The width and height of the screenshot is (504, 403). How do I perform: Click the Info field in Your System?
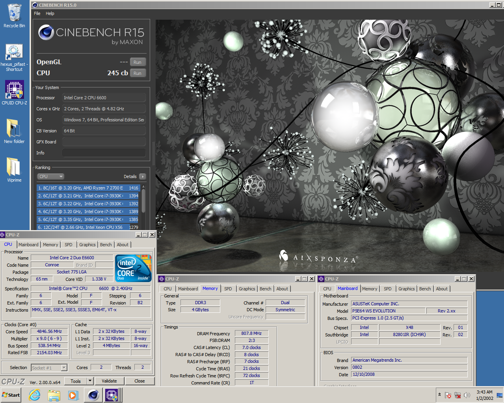104,153
